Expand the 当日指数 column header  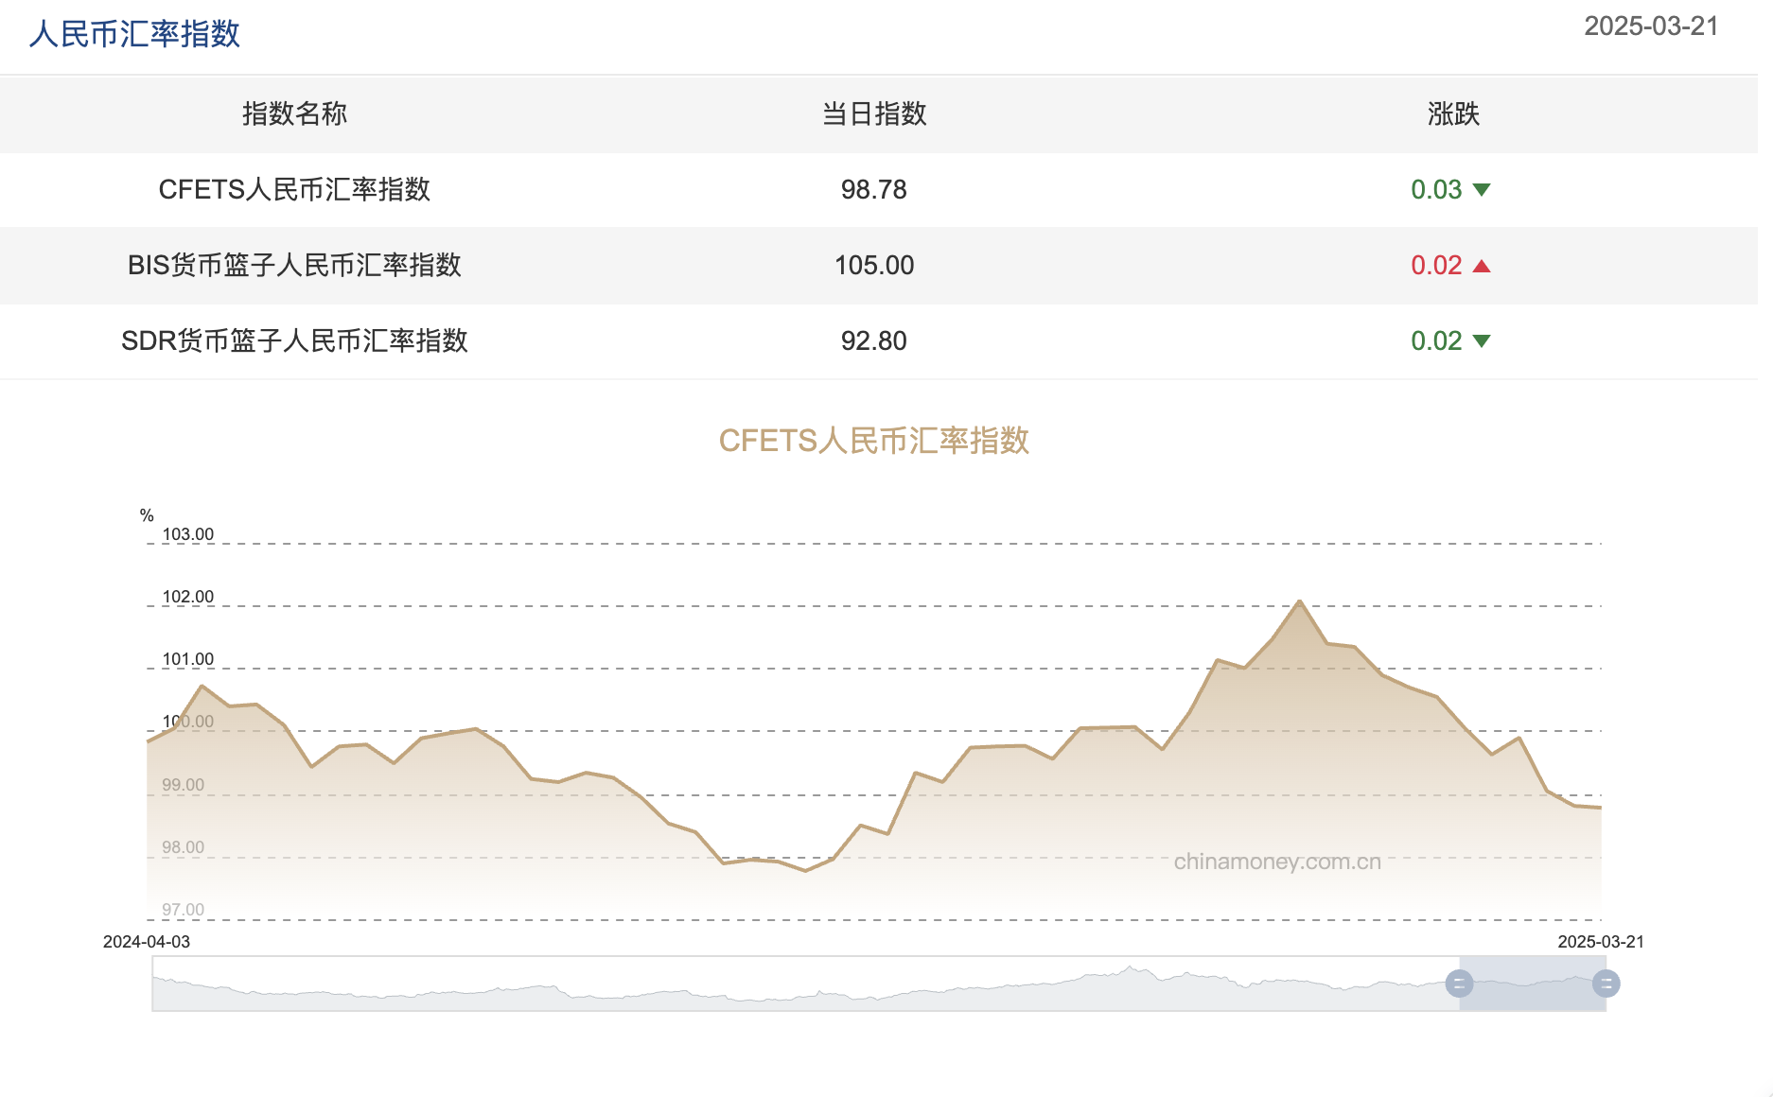click(x=873, y=114)
